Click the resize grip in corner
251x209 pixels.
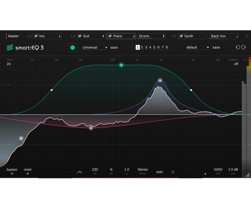coord(248,175)
